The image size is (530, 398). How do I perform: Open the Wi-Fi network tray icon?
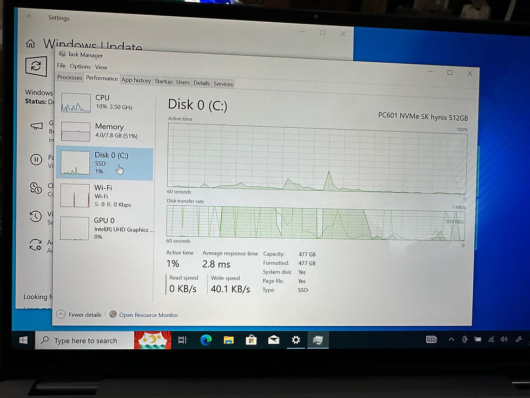coord(491,339)
